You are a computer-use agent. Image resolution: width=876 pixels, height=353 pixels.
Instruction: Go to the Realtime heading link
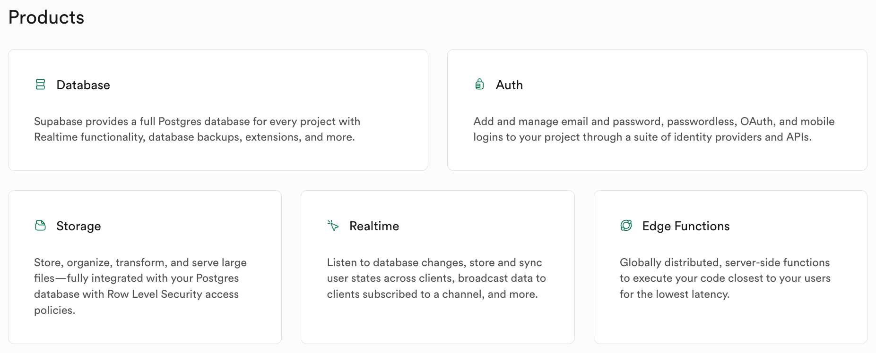[374, 226]
